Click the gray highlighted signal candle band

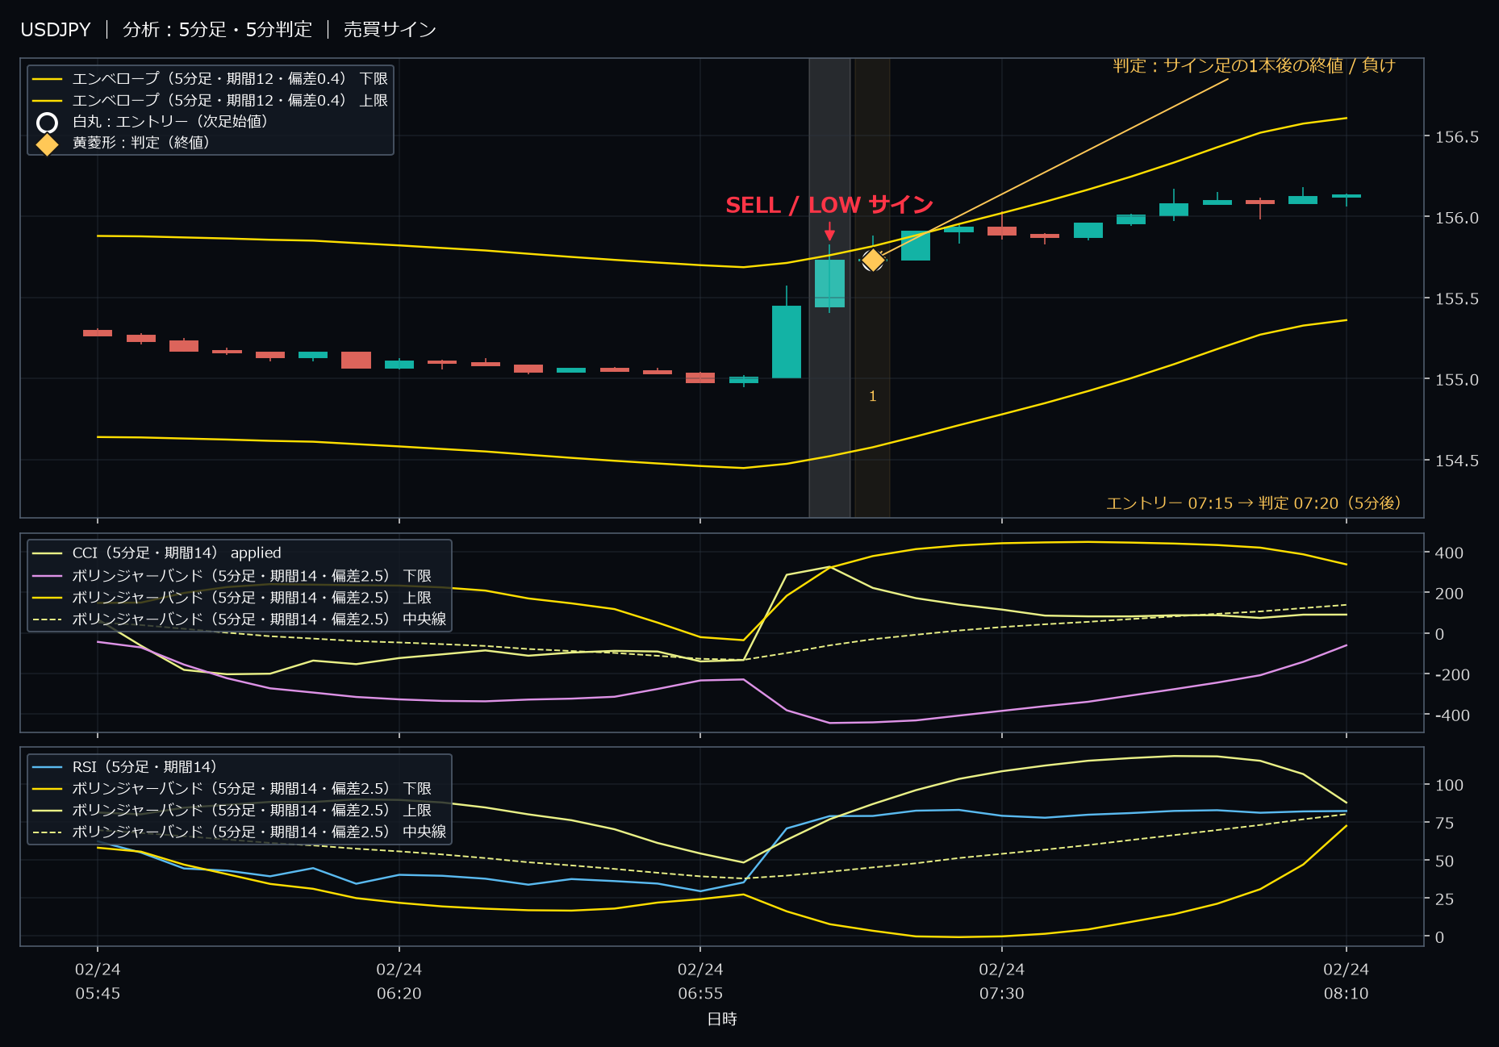[x=829, y=287]
